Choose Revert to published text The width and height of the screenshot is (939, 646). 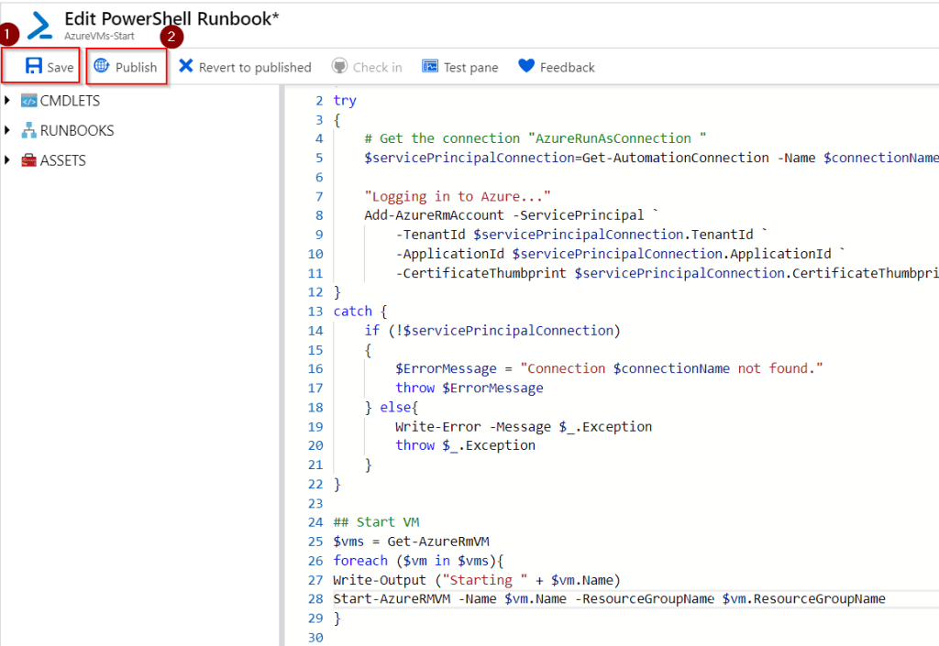click(255, 68)
